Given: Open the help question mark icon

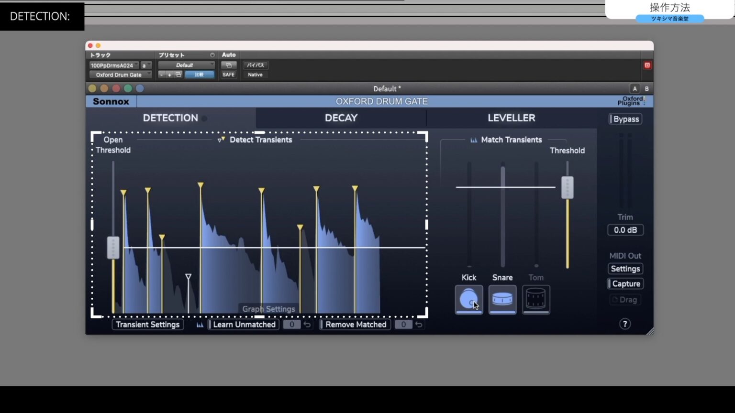Looking at the screenshot, I should [x=624, y=324].
